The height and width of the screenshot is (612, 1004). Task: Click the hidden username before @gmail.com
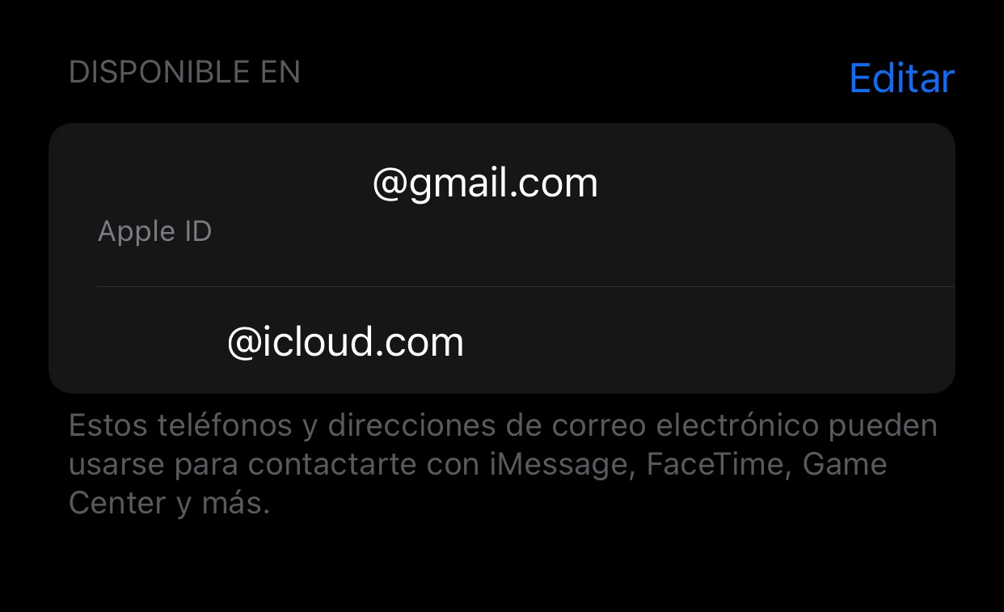[x=234, y=184]
